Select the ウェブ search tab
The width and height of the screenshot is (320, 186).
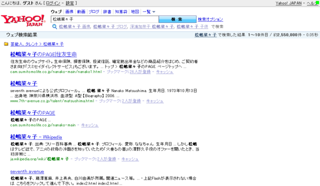(56, 11)
